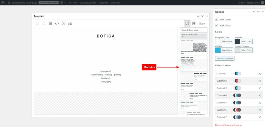The image size is (265, 127).
Task: Open the View Newsletter admin bar item
Action: point(88,3)
